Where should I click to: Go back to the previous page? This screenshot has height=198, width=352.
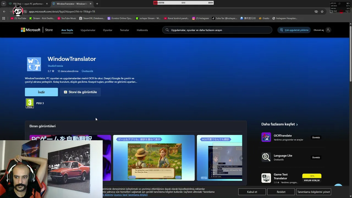point(4,12)
